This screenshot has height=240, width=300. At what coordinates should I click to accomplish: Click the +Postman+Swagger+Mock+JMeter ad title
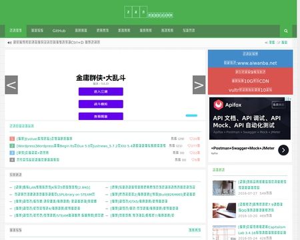click(x=243, y=148)
